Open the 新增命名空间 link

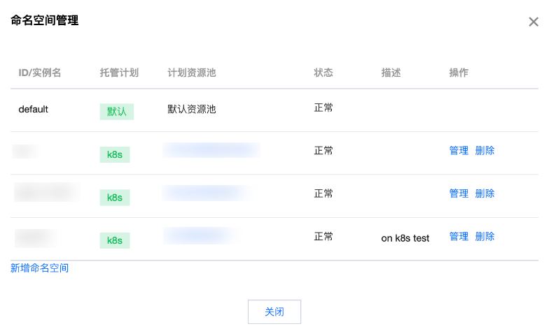(x=40, y=268)
